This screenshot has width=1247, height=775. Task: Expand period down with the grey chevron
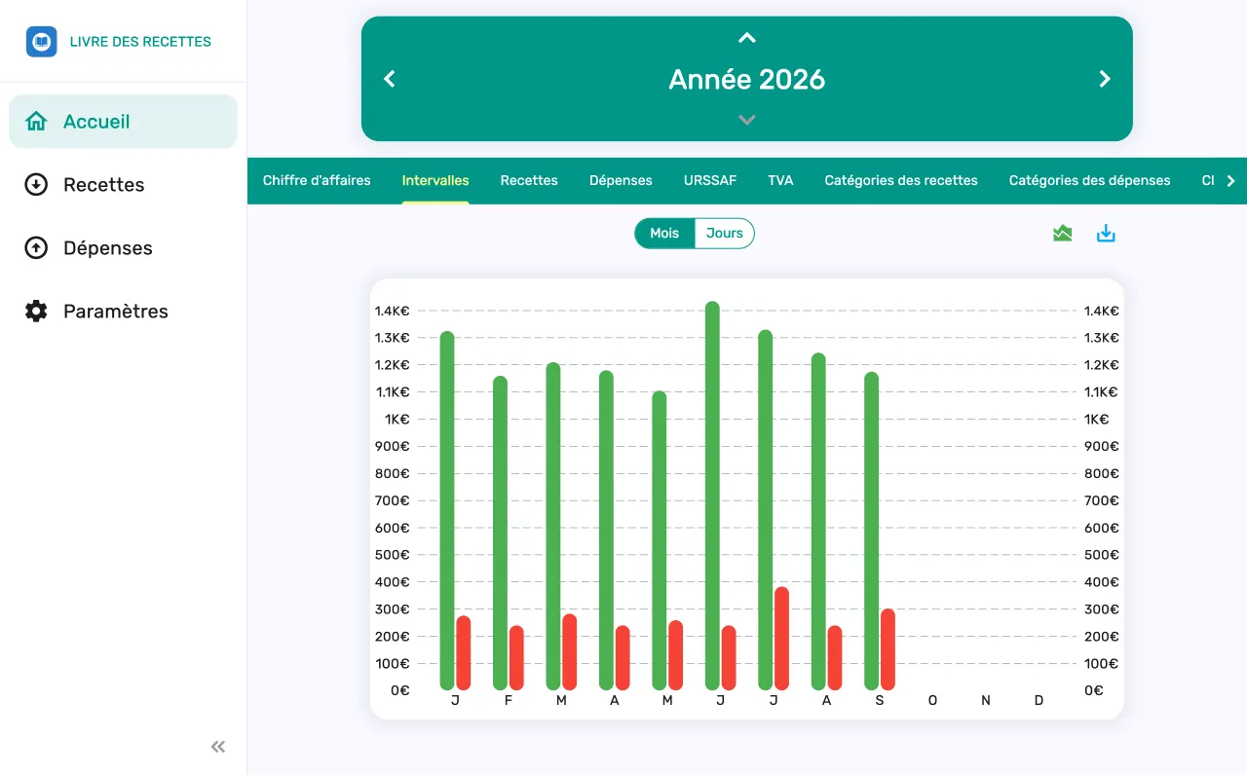click(x=747, y=120)
